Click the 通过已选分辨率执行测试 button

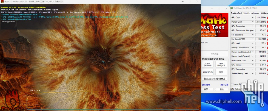(215, 79)
